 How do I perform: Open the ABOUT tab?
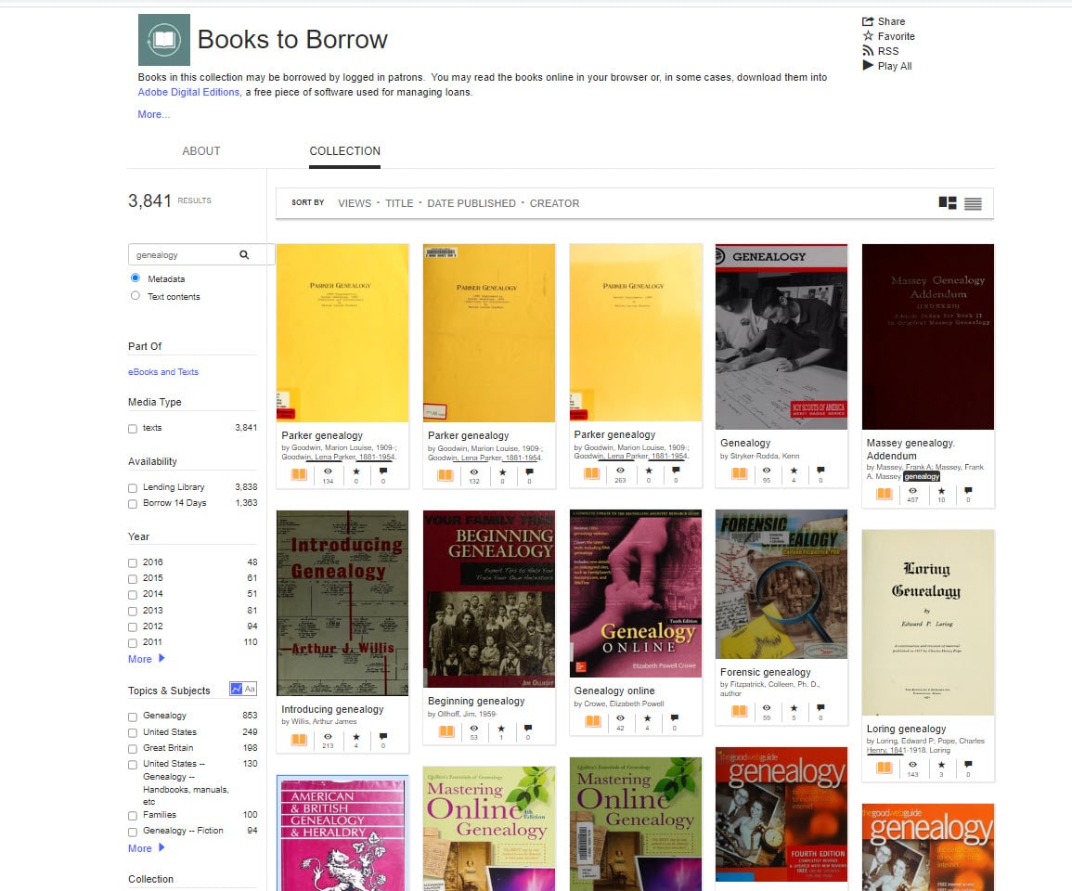tap(201, 151)
